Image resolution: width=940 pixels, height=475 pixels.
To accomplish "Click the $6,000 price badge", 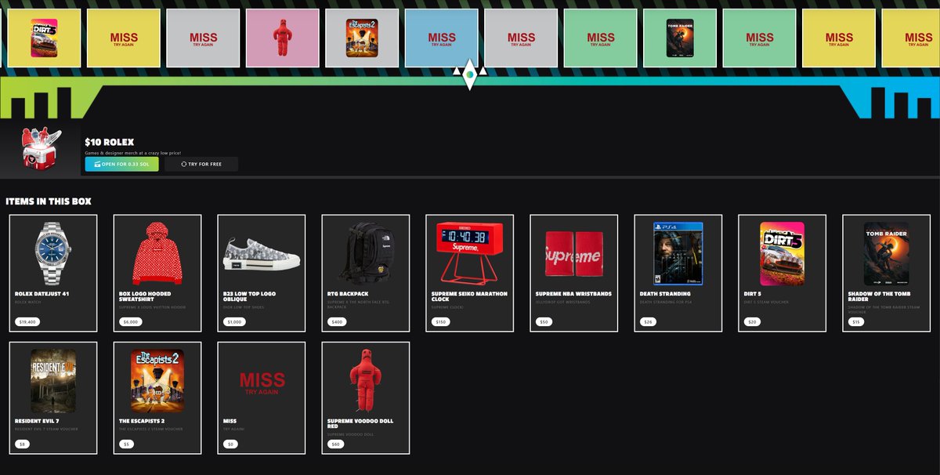I will 132,322.
